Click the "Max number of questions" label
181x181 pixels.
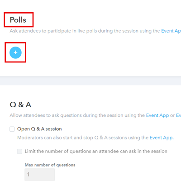pyautogui.click(x=50, y=165)
